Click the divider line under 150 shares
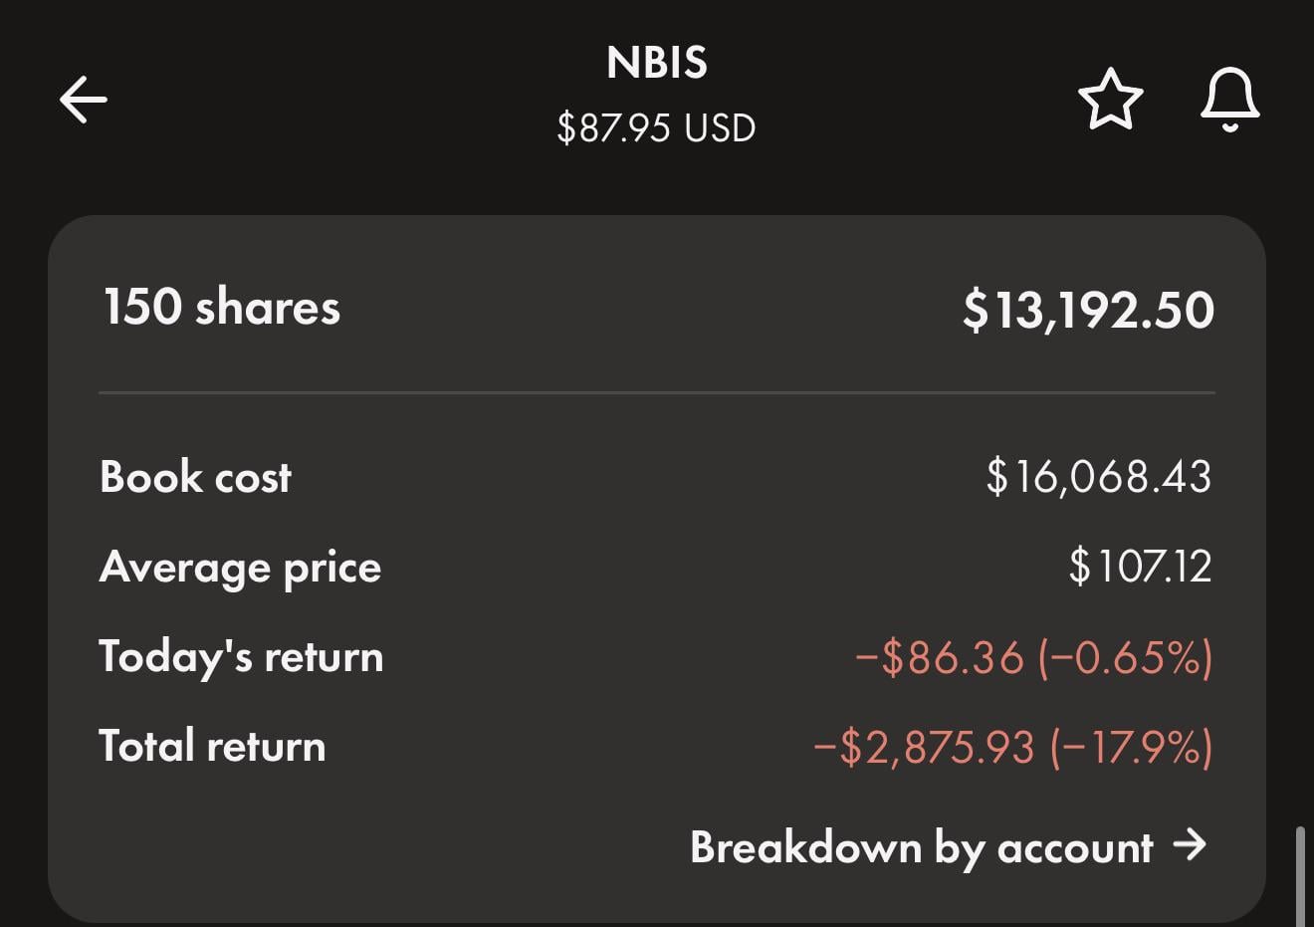This screenshot has width=1314, height=927. click(x=657, y=393)
